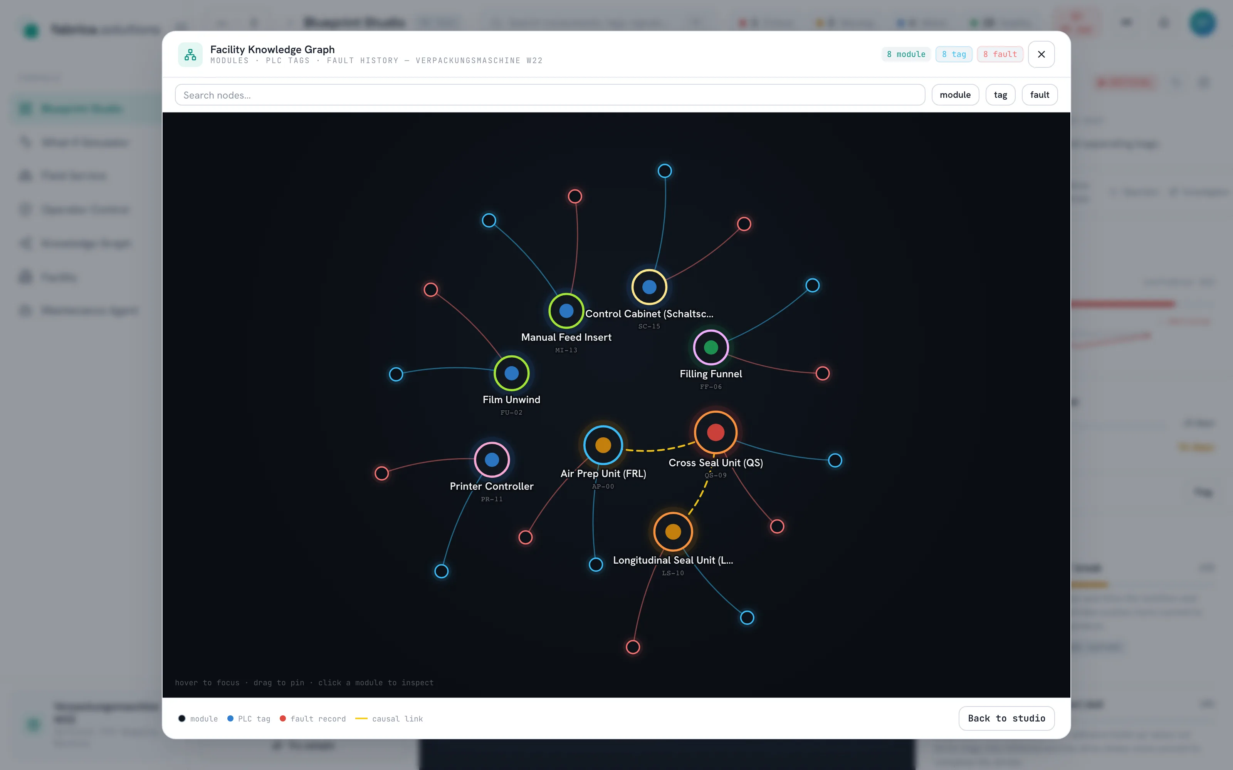Return via Back to studio button

click(1006, 718)
